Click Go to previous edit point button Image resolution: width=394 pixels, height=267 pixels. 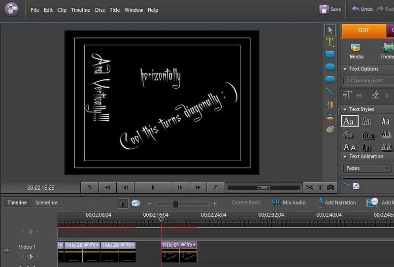(x=90, y=188)
